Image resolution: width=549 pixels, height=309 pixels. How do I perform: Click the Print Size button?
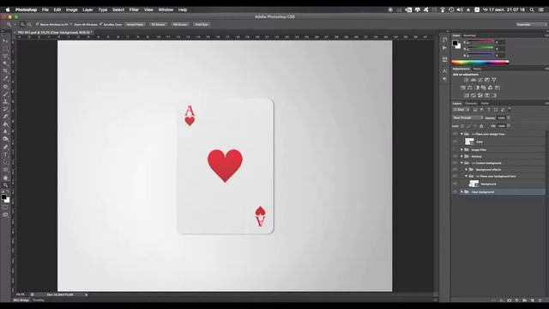tap(202, 25)
